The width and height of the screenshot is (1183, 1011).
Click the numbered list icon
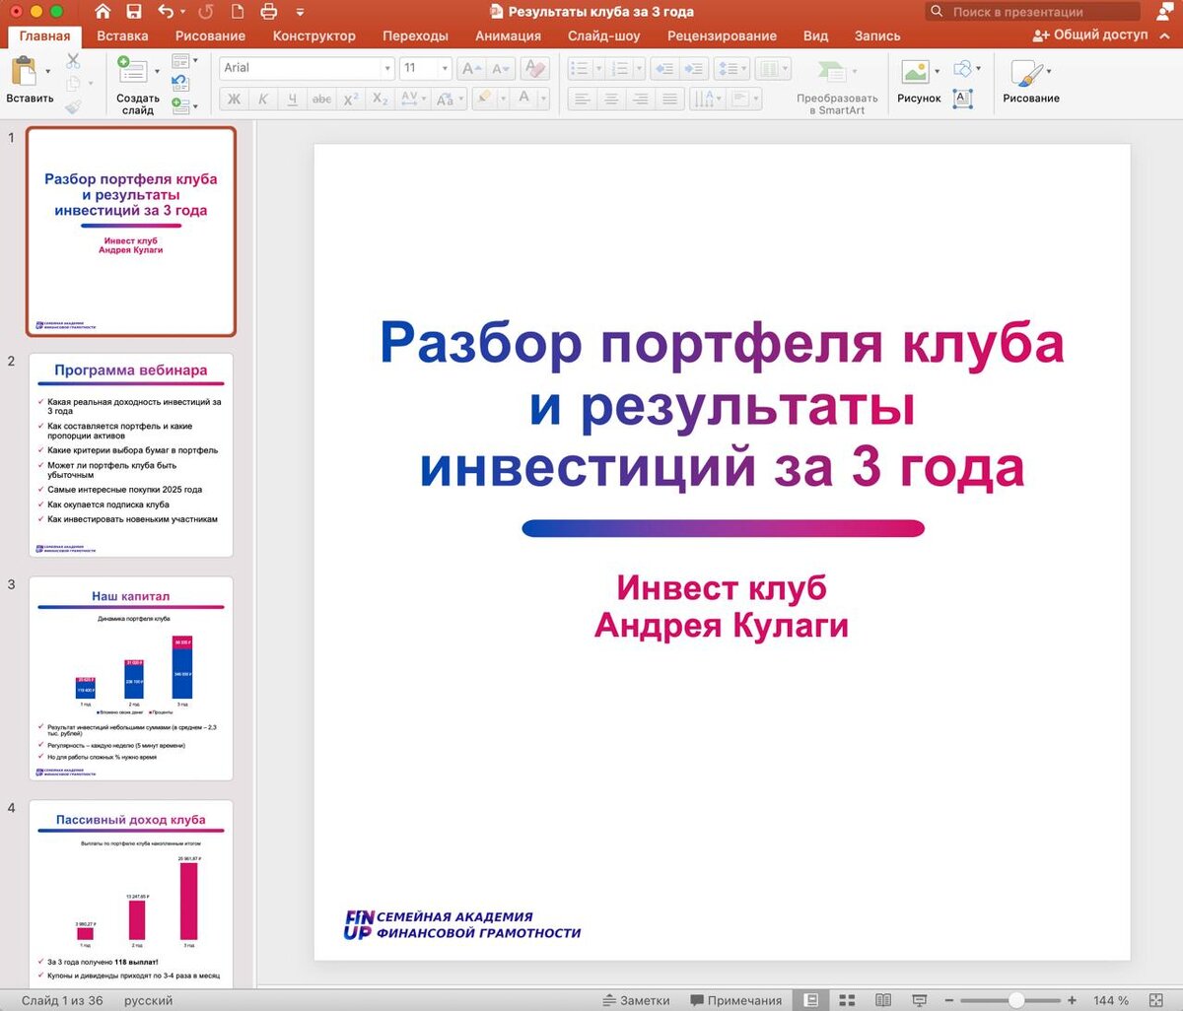(x=620, y=69)
